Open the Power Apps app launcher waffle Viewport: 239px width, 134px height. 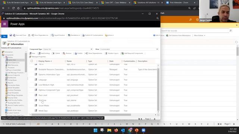pos(4,24)
